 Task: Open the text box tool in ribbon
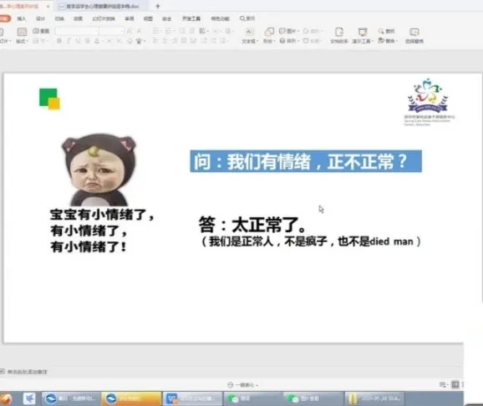point(249,35)
